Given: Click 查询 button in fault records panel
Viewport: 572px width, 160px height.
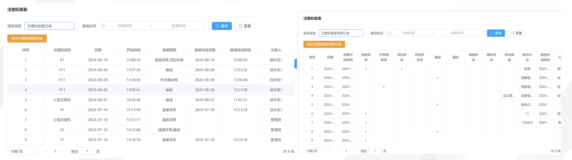Looking at the screenshot, I should 222,26.
